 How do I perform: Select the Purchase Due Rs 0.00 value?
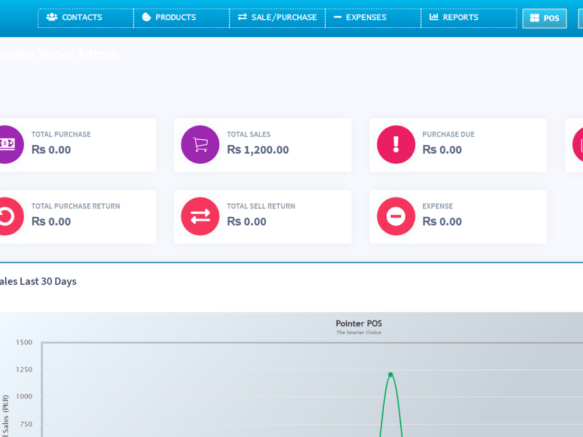click(442, 150)
